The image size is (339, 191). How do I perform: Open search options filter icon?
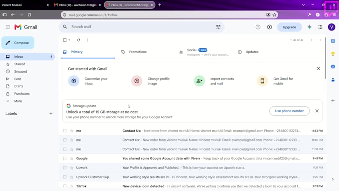[218, 27]
